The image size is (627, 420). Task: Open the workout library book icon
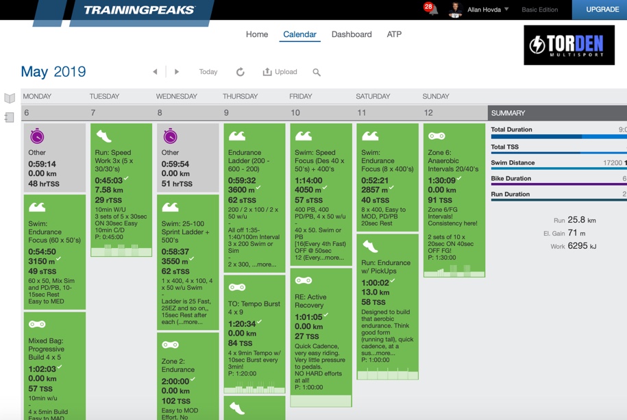10,99
